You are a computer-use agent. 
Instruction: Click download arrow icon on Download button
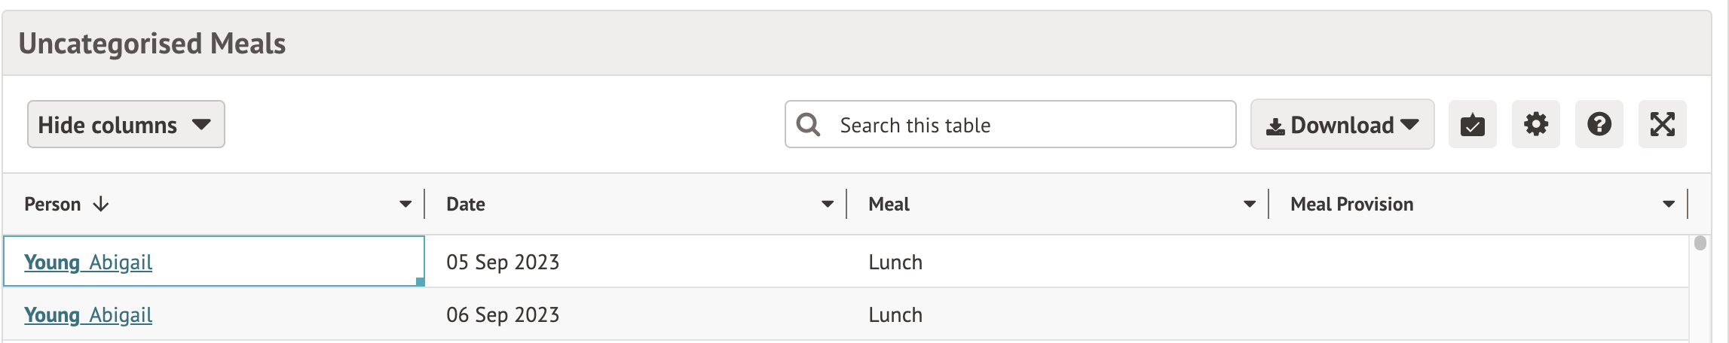1275,126
